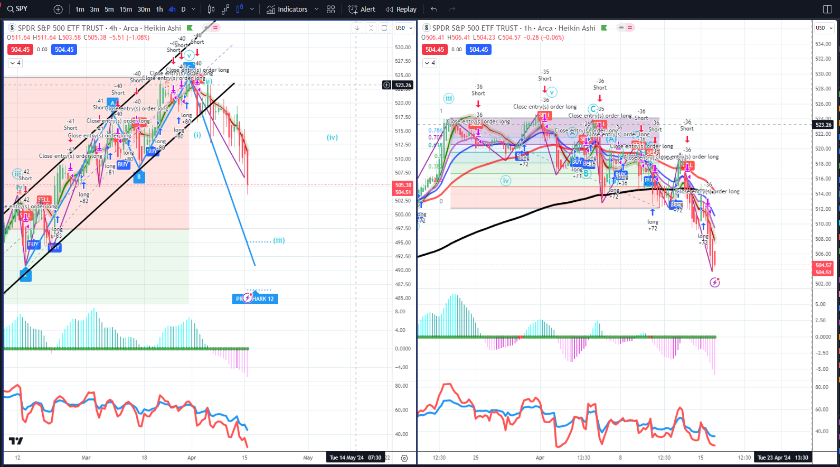Click red sell 504.45 button on 1h chart
840x467 pixels.
435,50
